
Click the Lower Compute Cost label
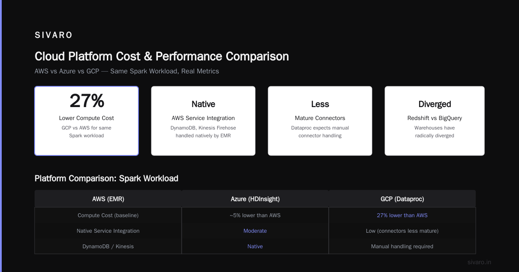coord(86,118)
